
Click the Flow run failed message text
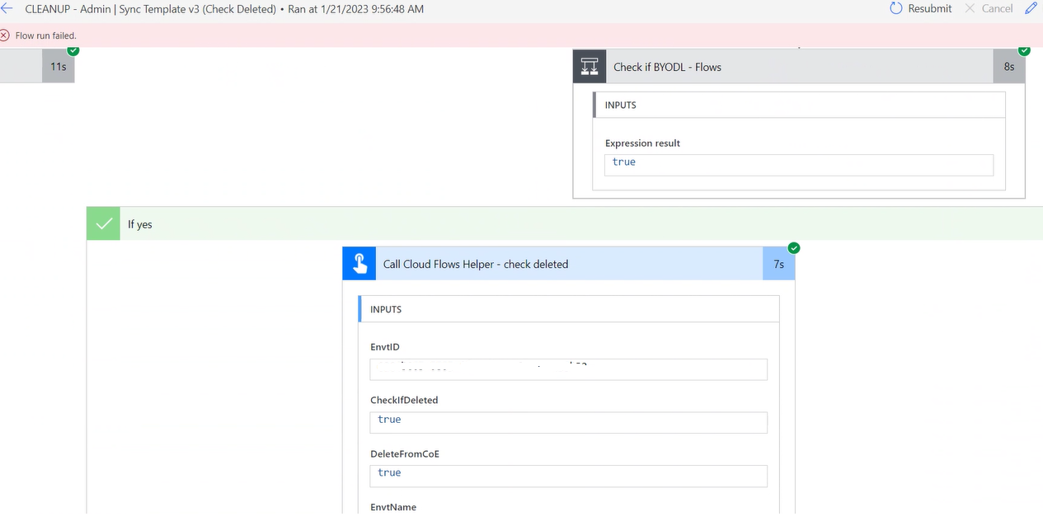click(46, 35)
